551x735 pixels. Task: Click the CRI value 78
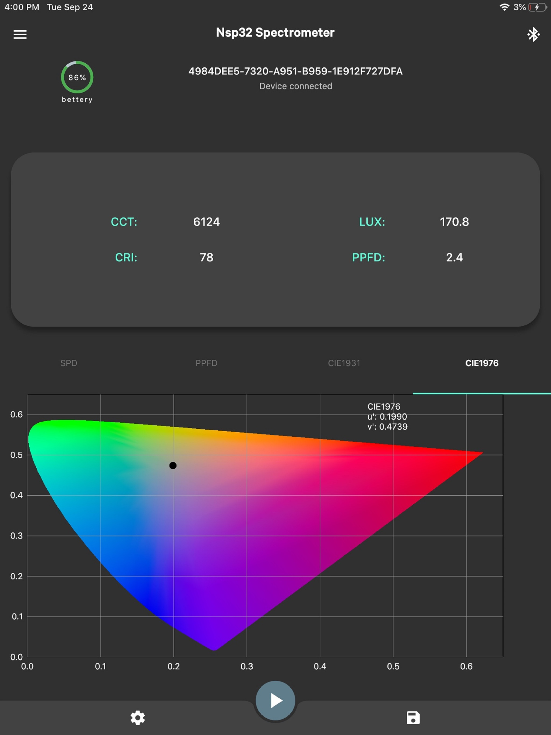(206, 257)
